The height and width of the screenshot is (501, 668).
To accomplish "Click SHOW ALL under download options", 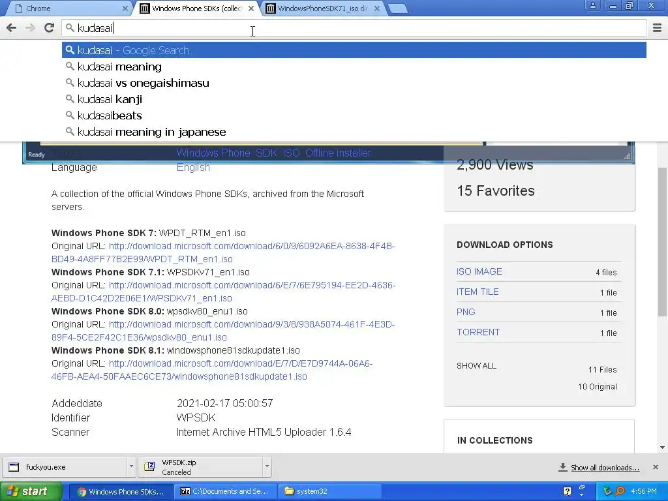I will (x=476, y=366).
